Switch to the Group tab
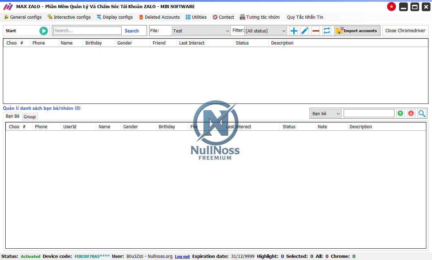This screenshot has height=260, width=432. 30,117
